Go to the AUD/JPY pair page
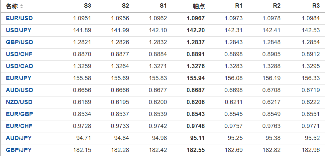Image resolution: width=326 pixels, height=156 pixels. [x=19, y=138]
